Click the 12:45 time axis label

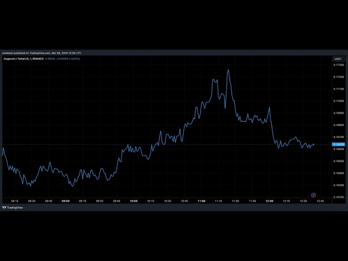point(320,201)
